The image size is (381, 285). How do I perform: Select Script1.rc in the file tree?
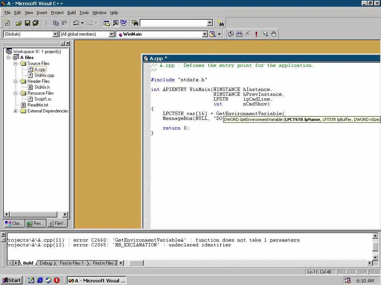[43, 99]
